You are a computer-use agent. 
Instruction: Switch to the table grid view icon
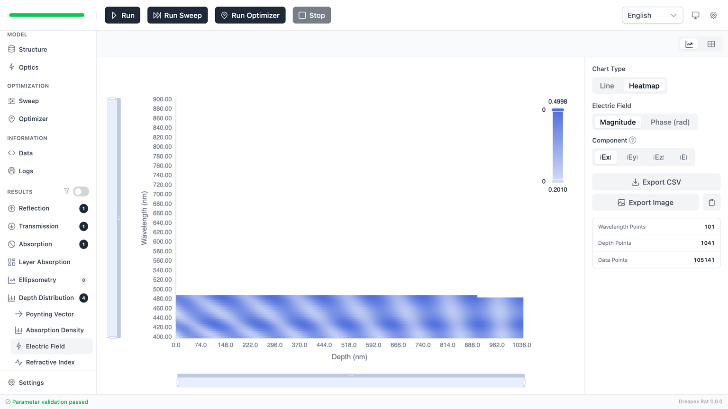(x=711, y=44)
